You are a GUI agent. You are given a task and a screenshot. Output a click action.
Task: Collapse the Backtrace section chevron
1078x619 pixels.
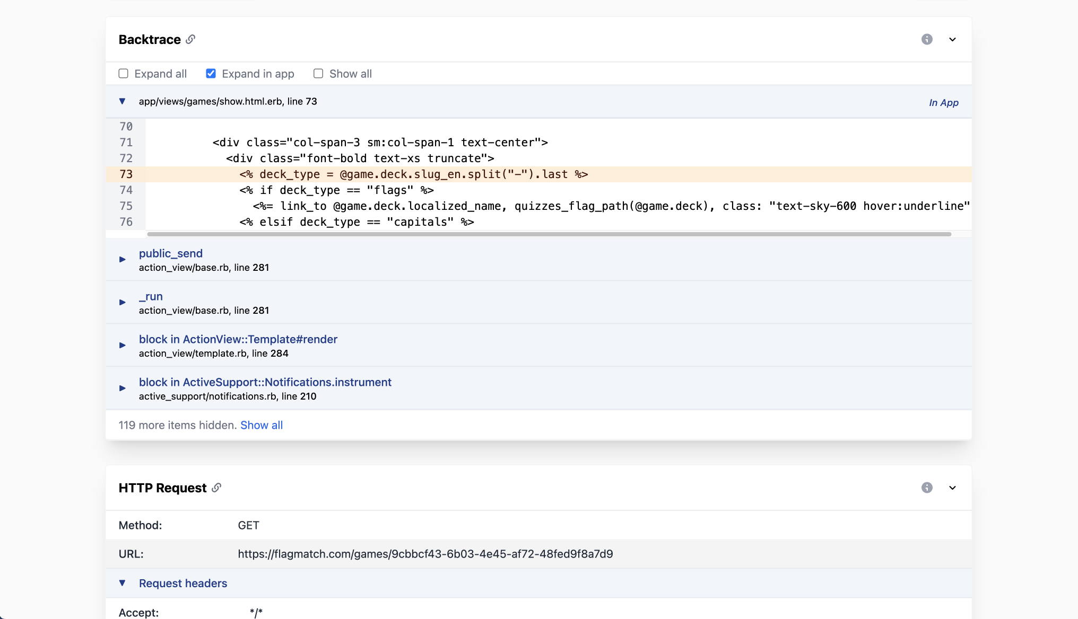[952, 39]
